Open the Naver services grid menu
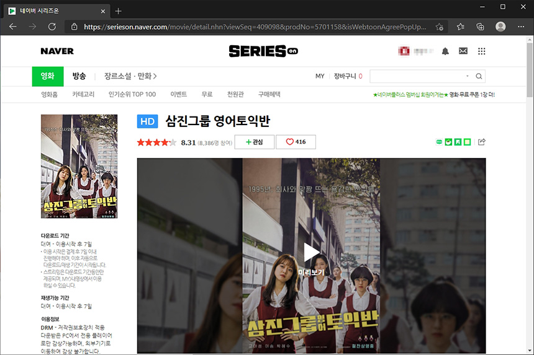Image resolution: width=534 pixels, height=355 pixels. [x=482, y=51]
